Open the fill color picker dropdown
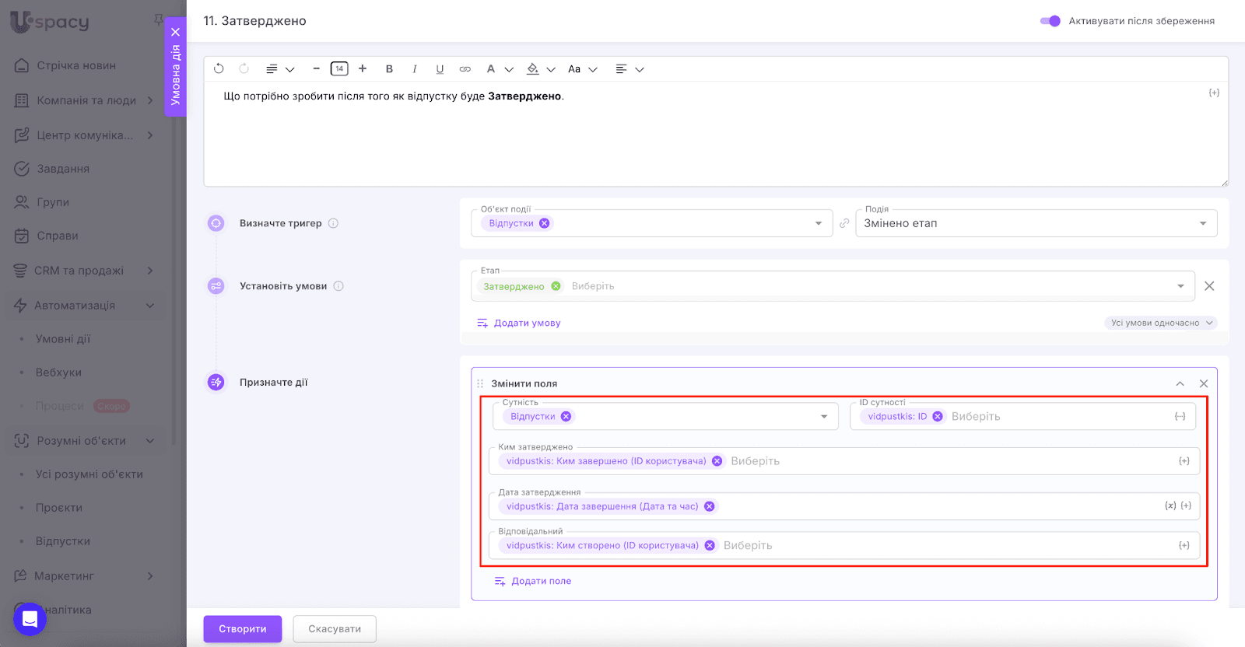Viewport: 1245px width, 647px height. [551, 69]
